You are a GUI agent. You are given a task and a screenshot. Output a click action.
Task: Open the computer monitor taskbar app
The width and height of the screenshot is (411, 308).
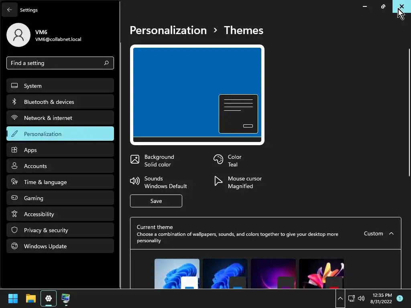tap(66, 298)
